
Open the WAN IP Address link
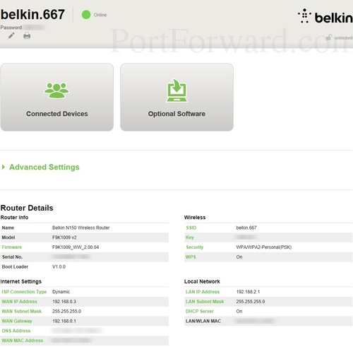click(x=20, y=302)
